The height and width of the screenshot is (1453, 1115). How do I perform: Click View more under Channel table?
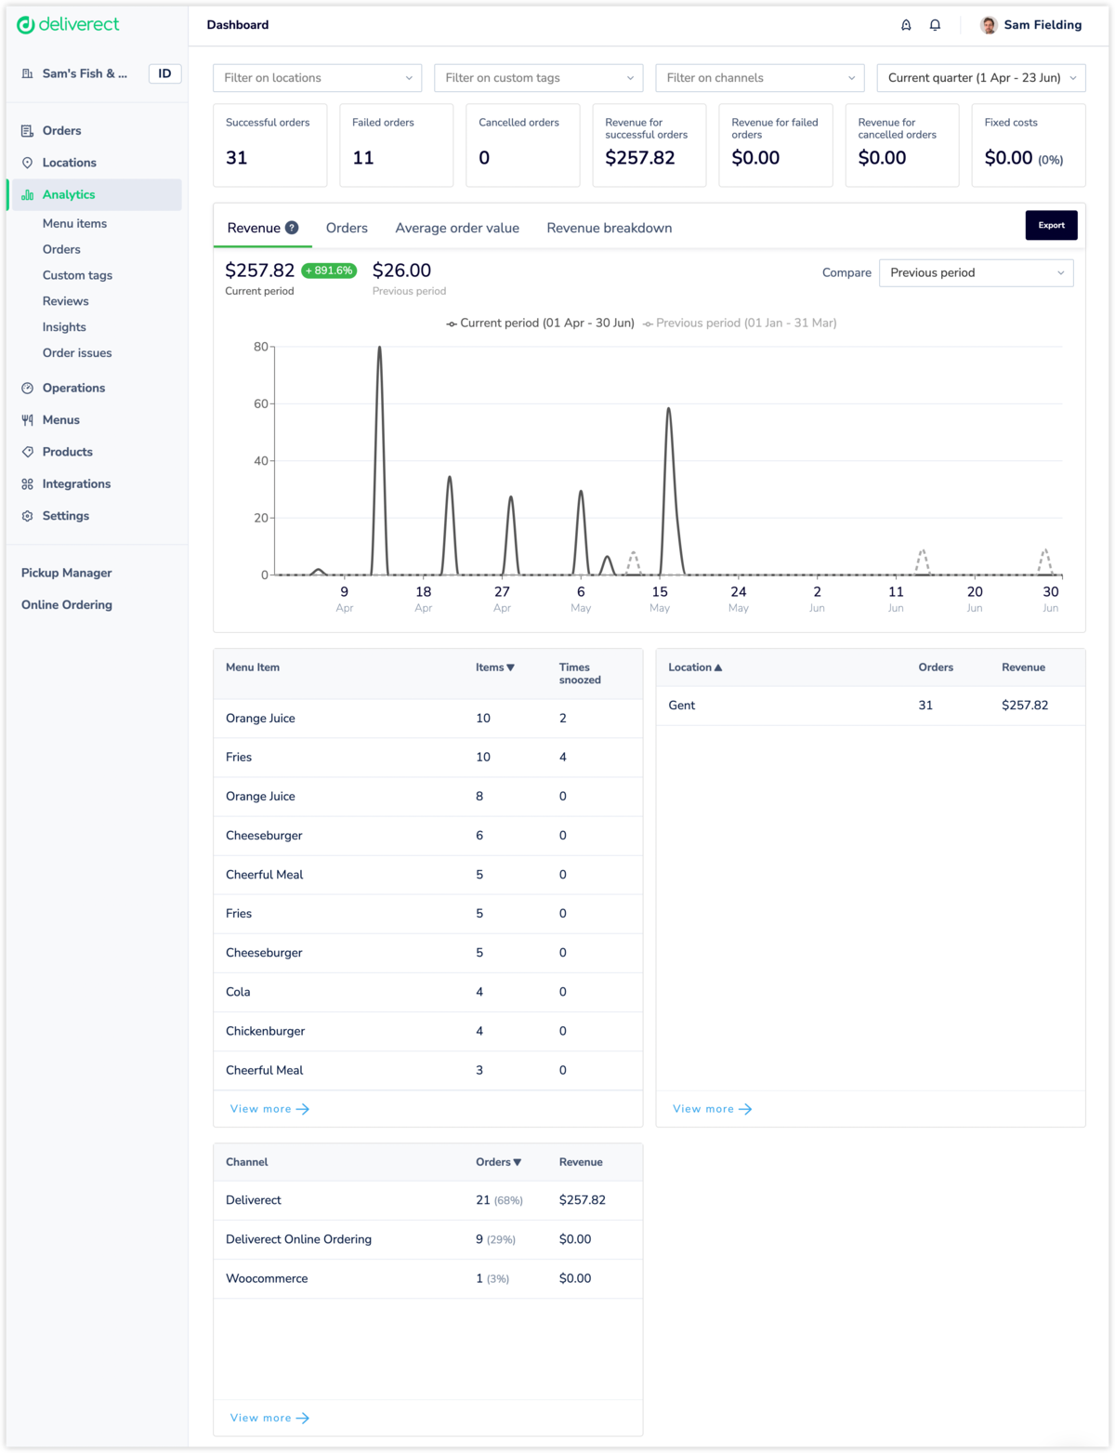coord(269,1418)
